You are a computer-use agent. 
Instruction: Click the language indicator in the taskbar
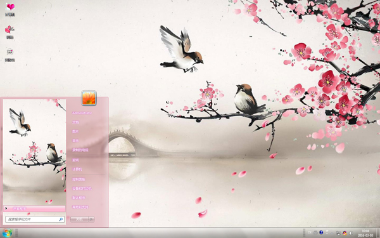310,232
